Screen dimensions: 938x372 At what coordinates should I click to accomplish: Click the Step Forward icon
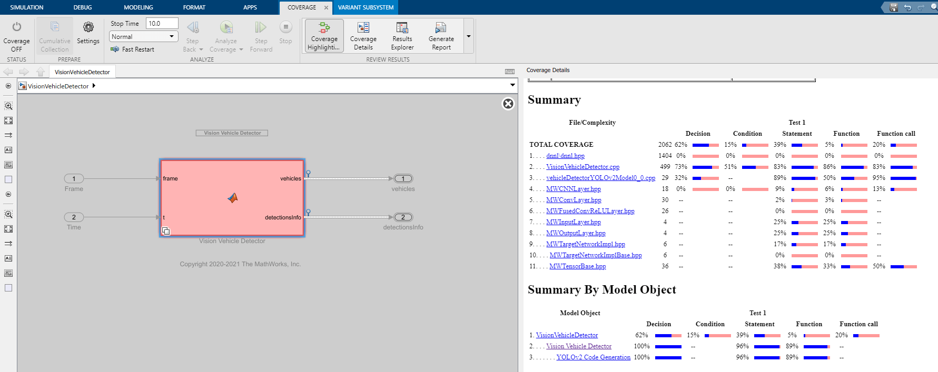(261, 27)
